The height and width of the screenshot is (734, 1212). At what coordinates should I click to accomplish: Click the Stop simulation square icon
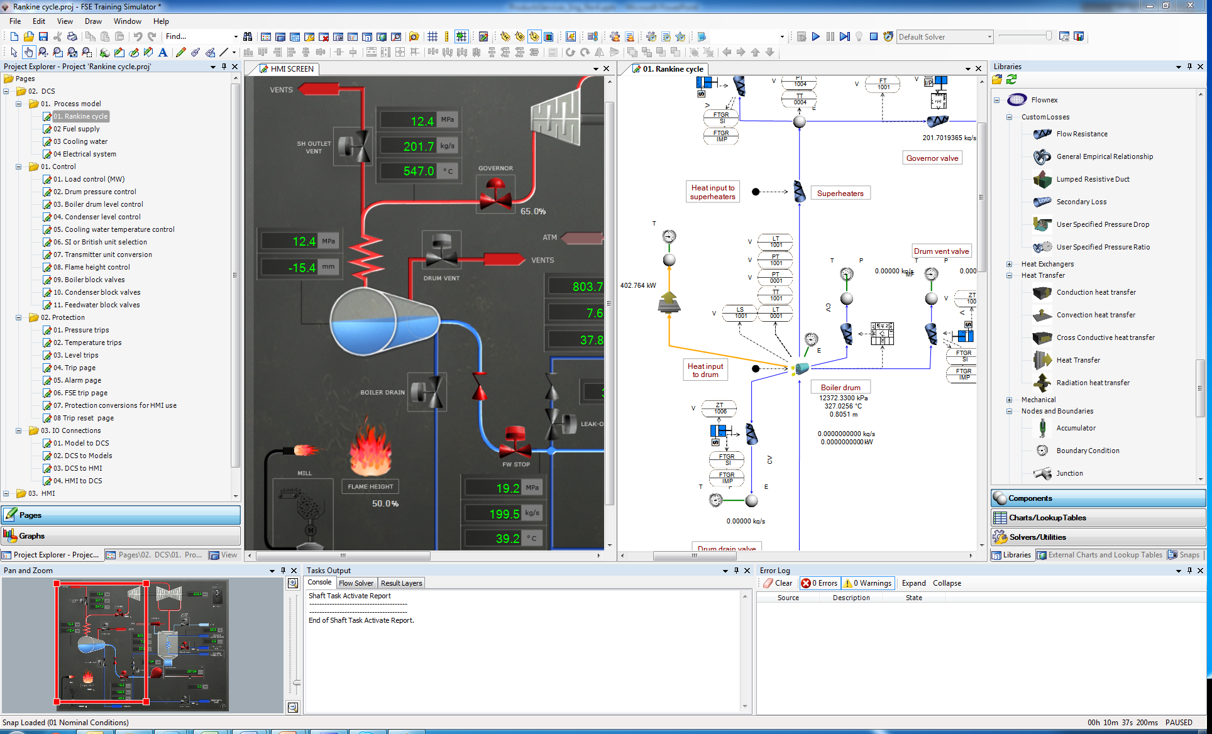(x=873, y=36)
